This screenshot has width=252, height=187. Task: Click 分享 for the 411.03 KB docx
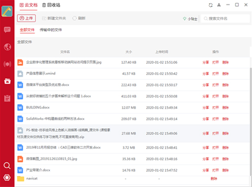click(205, 96)
